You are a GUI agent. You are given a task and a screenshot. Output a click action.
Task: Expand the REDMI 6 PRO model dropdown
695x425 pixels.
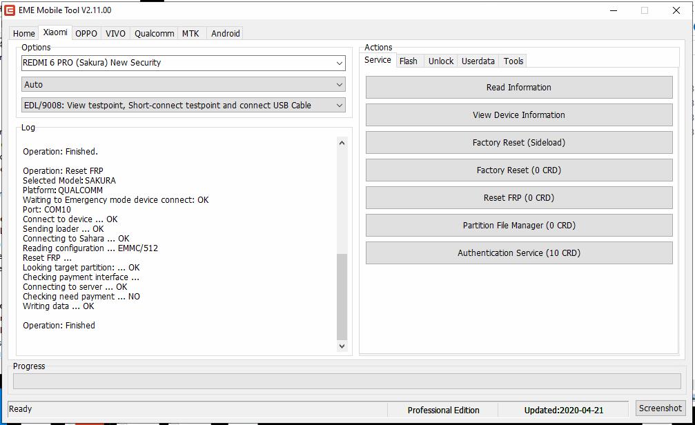click(183, 63)
